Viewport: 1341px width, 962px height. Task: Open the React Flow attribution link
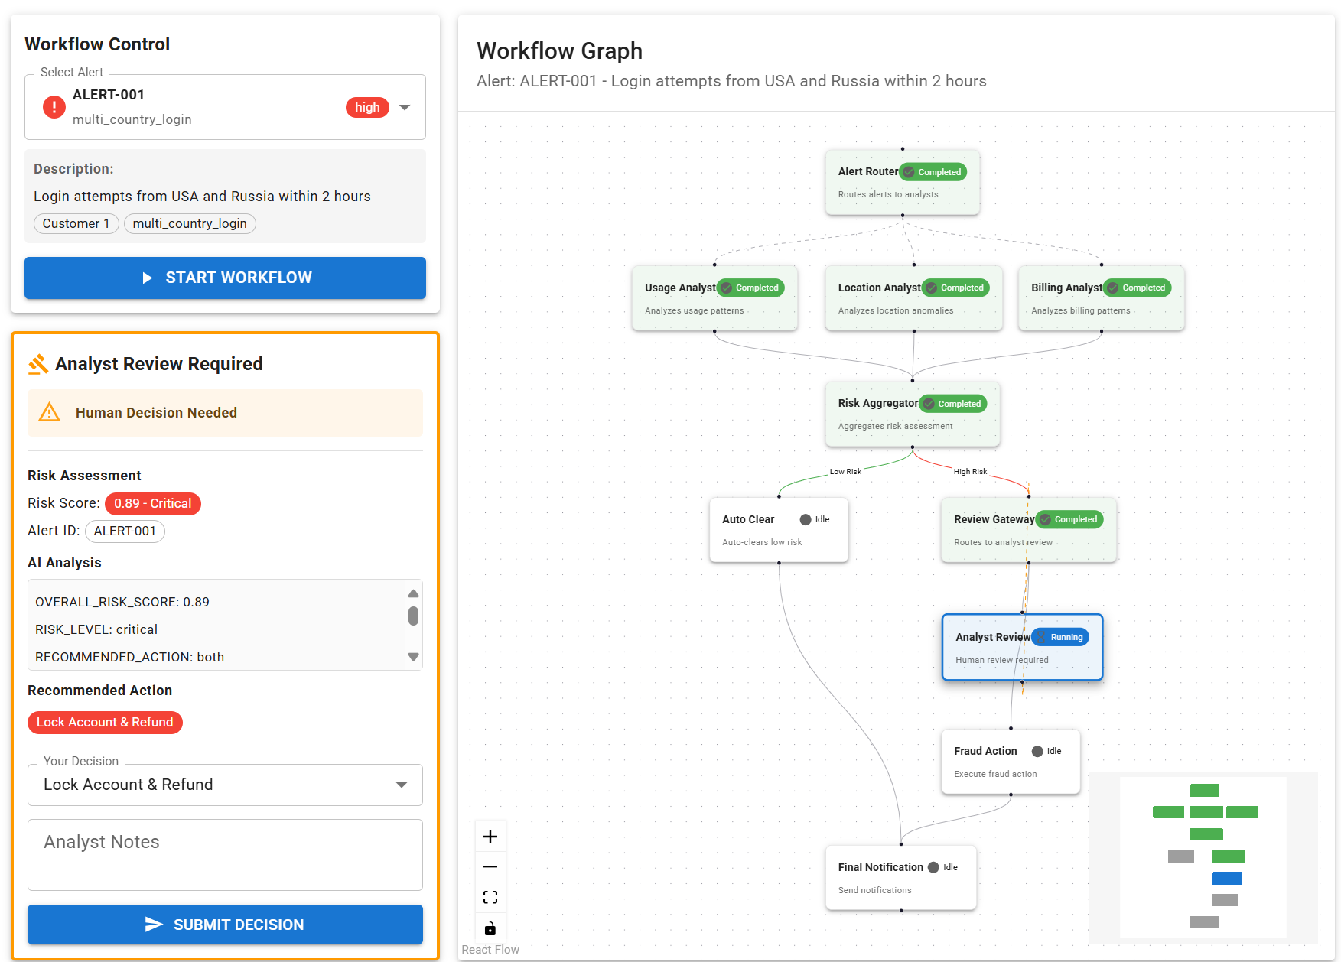click(x=490, y=949)
